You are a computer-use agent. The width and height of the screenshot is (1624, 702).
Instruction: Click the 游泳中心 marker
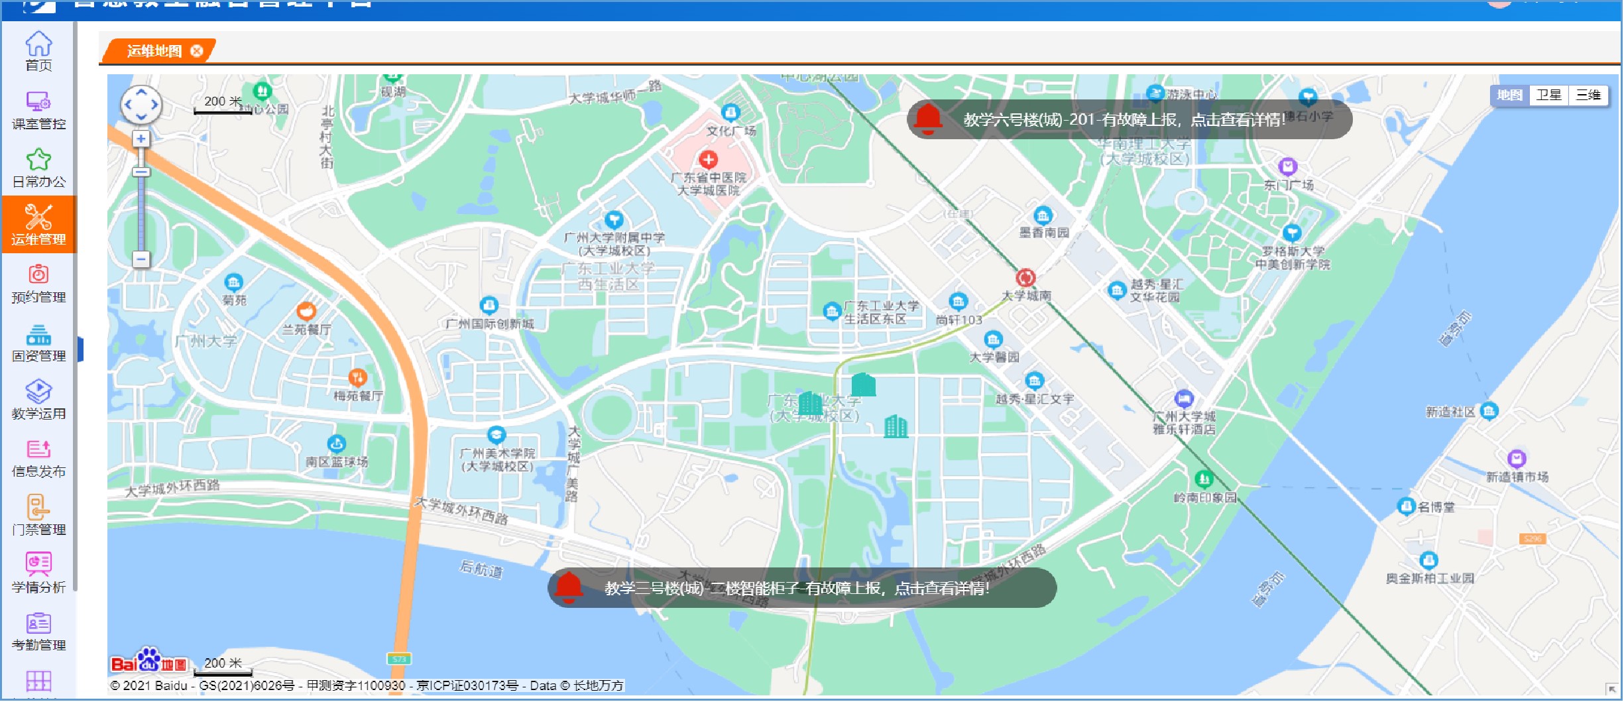(x=1155, y=93)
